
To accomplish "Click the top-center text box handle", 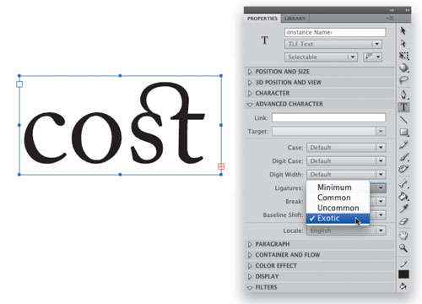I will pos(120,76).
